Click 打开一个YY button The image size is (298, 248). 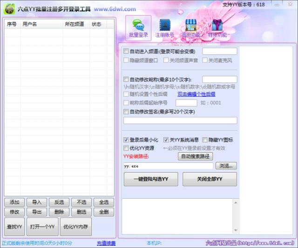coord(42,227)
